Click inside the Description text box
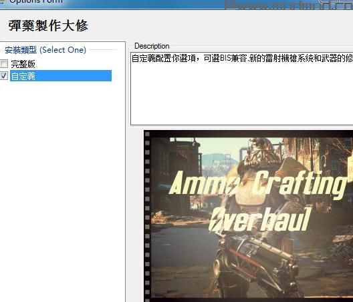Image resolution: width=353 pixels, height=302 pixels. pos(242,89)
